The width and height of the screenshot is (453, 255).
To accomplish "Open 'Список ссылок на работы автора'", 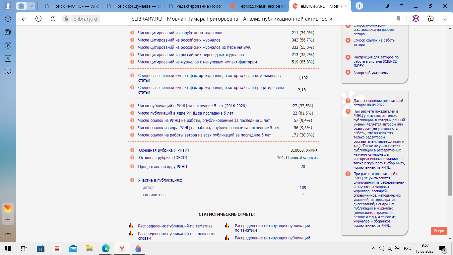I will pos(374,42).
